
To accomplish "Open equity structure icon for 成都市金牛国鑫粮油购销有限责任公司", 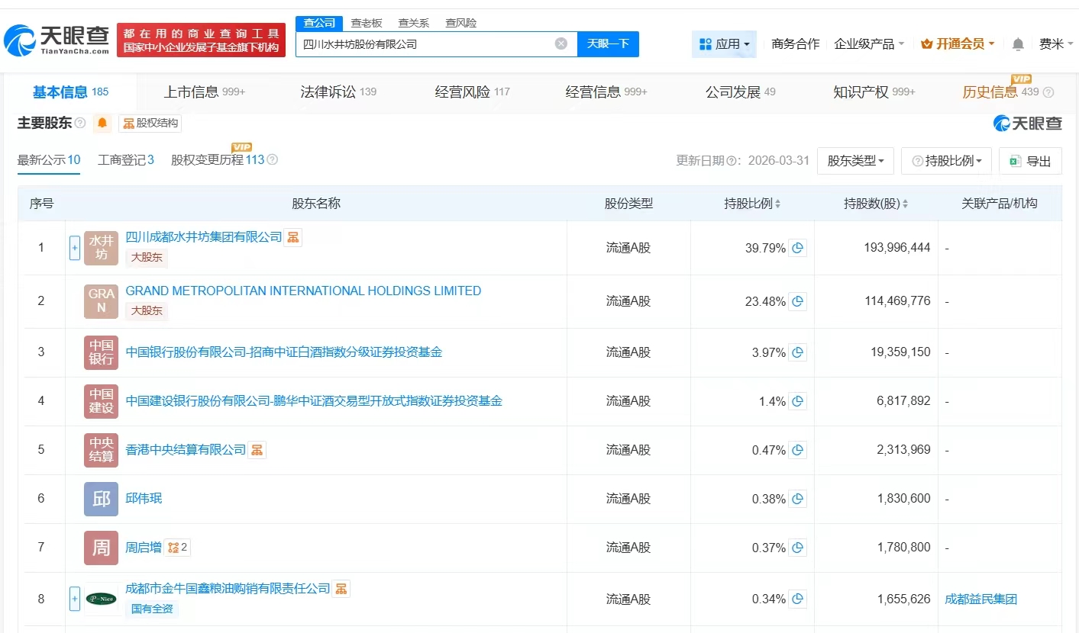I will click(341, 588).
